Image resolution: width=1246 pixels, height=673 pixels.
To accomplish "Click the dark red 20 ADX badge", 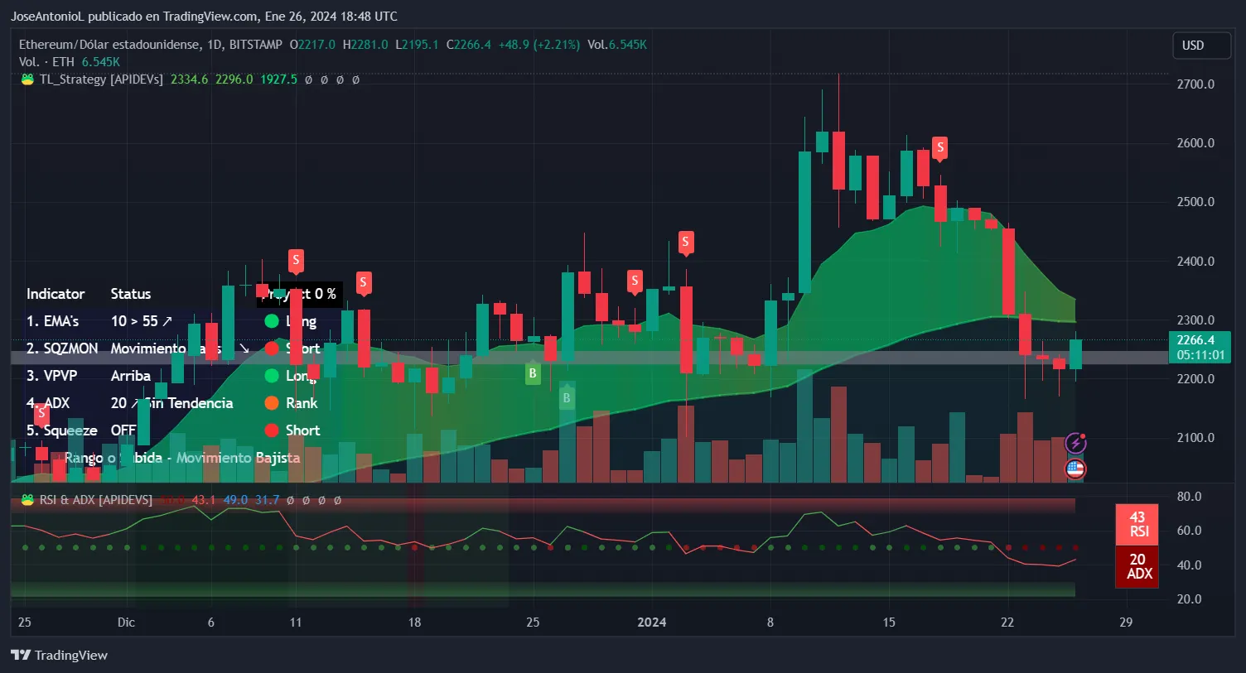I will (x=1137, y=566).
